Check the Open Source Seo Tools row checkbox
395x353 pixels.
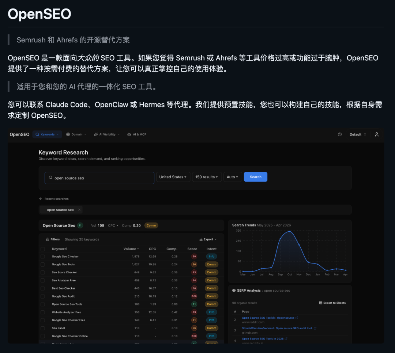coord(42,304)
